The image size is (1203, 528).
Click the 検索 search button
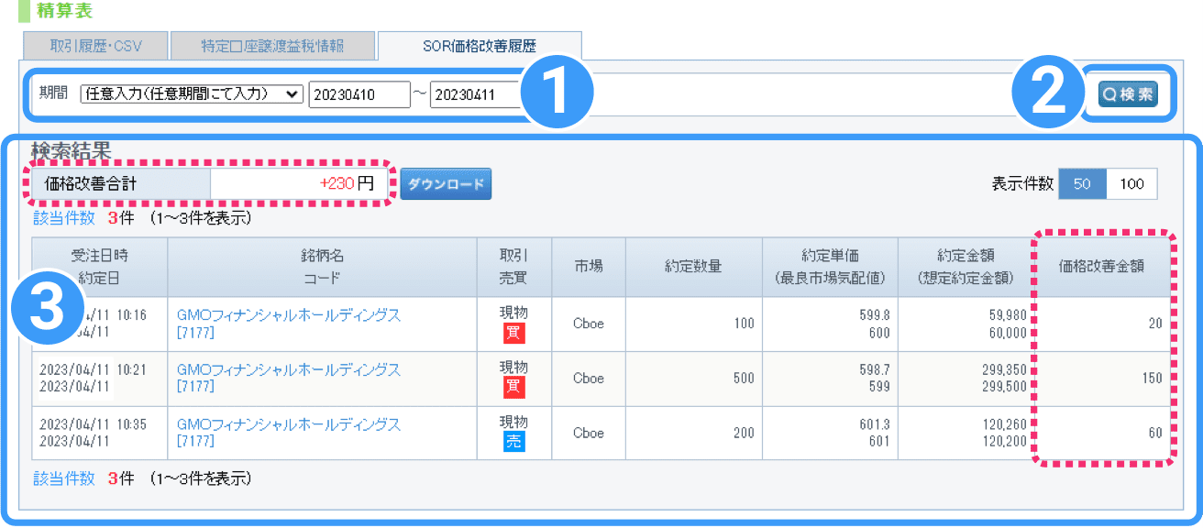coord(1127,94)
